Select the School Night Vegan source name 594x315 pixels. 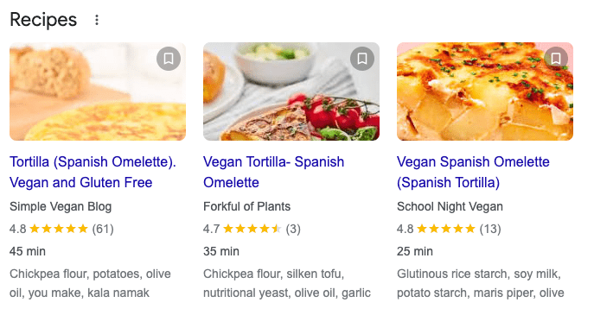pyautogui.click(x=450, y=206)
